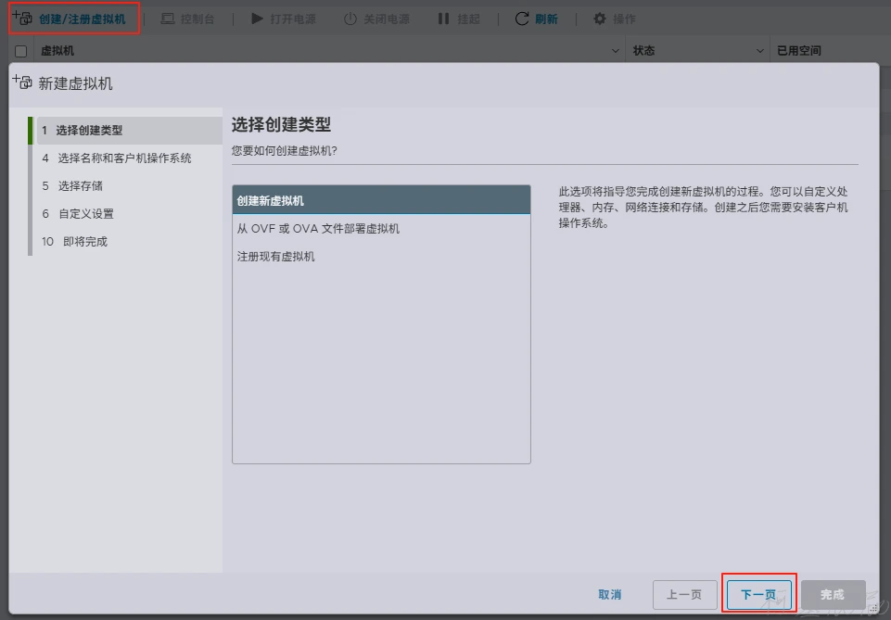Click the Power Off icon

(x=350, y=19)
